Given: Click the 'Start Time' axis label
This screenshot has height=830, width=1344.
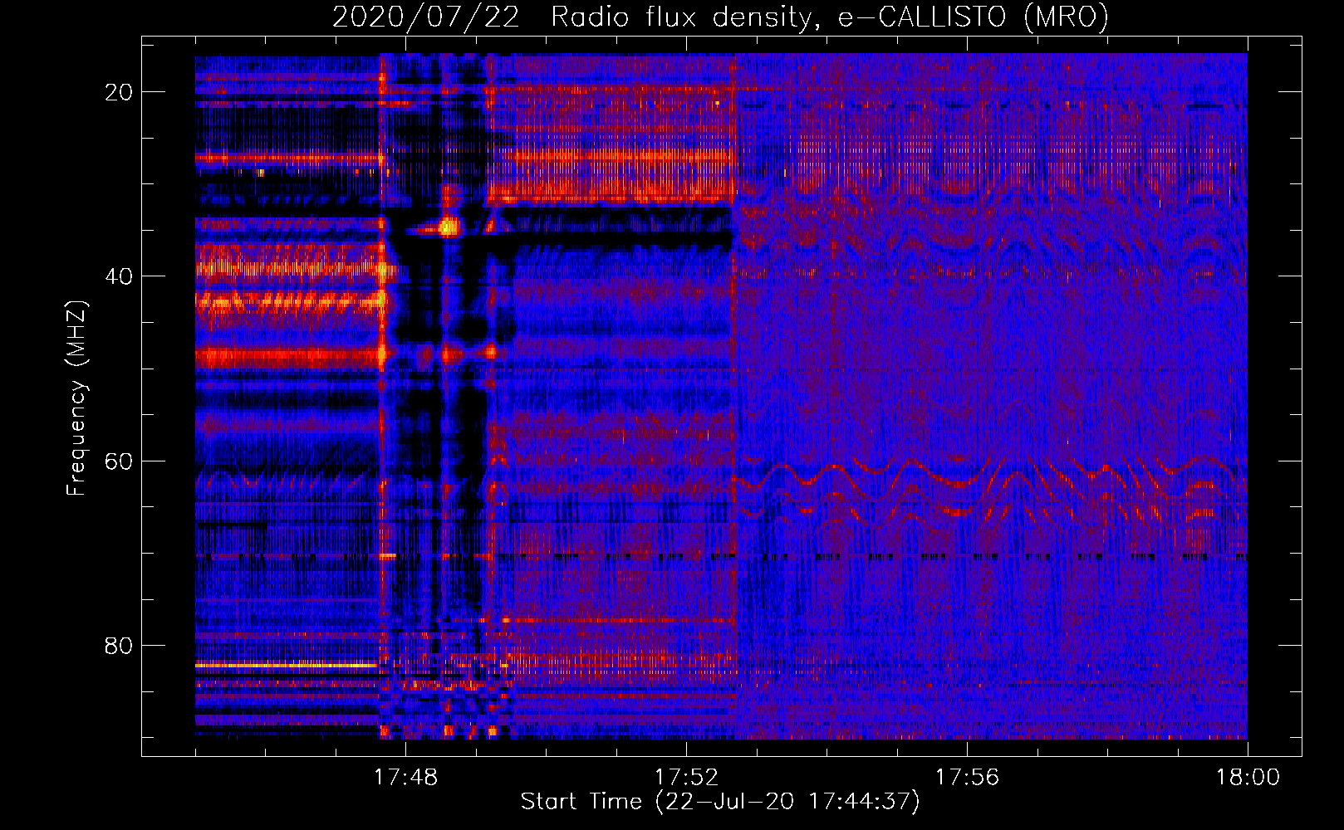Looking at the screenshot, I should [720, 802].
